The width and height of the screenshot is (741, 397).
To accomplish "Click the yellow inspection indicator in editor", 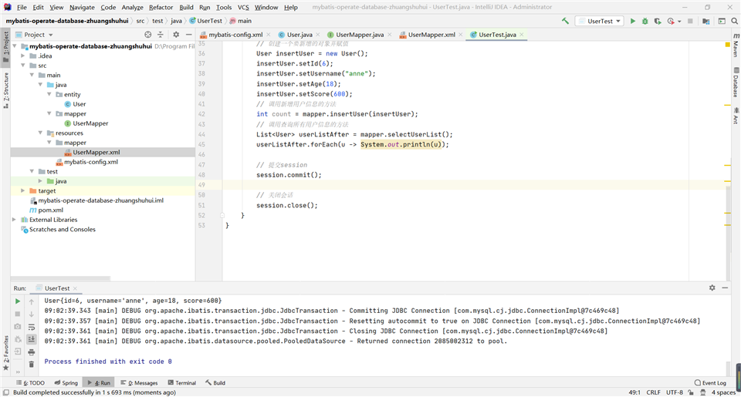I will click(x=728, y=45).
